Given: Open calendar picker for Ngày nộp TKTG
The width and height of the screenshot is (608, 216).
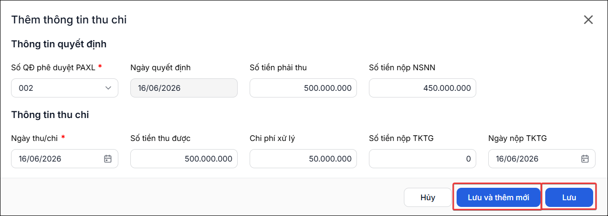Looking at the screenshot, I should pos(585,159).
